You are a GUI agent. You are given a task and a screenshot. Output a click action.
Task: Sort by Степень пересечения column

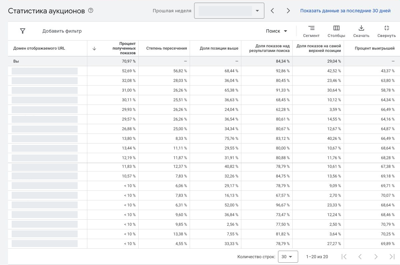tap(167, 48)
